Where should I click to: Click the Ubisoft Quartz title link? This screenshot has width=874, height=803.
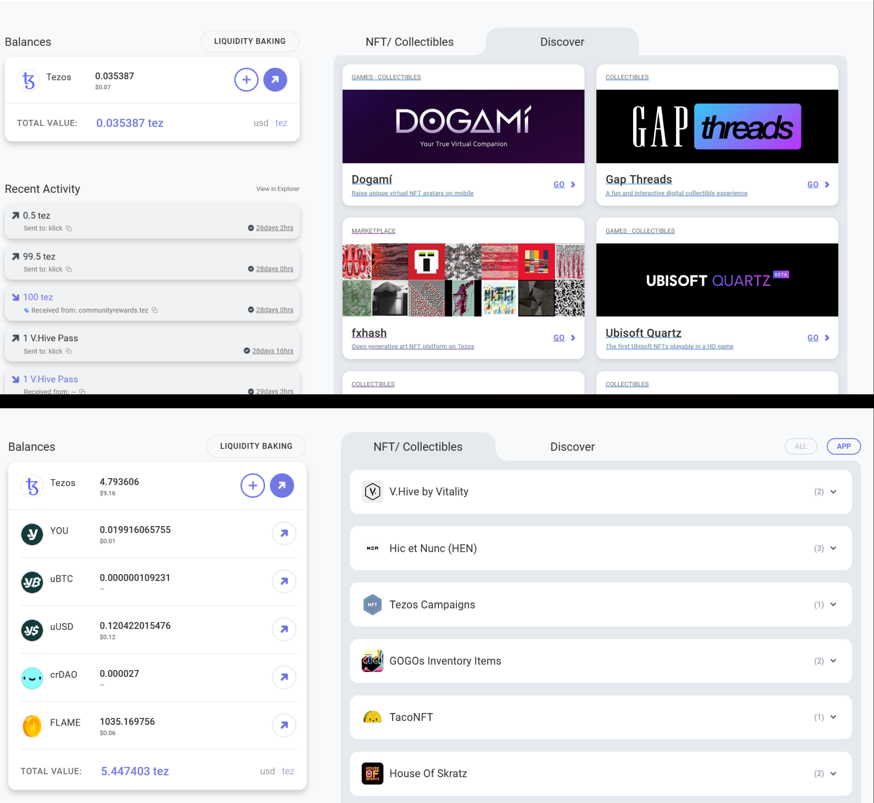point(643,333)
